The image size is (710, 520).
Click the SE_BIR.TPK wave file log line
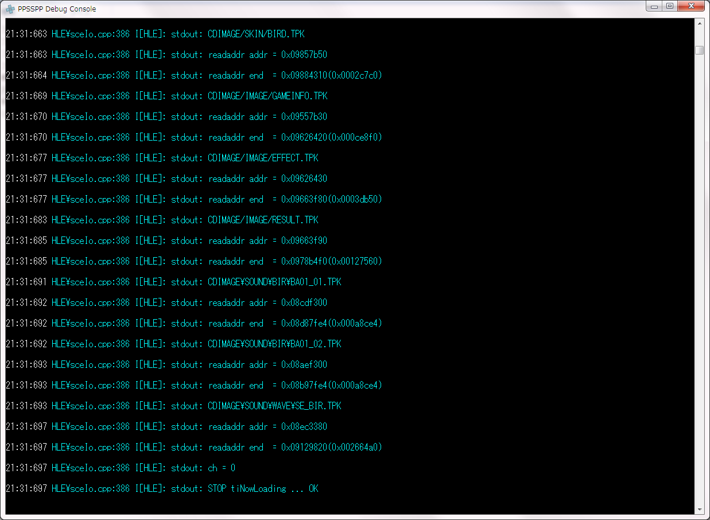(x=274, y=406)
